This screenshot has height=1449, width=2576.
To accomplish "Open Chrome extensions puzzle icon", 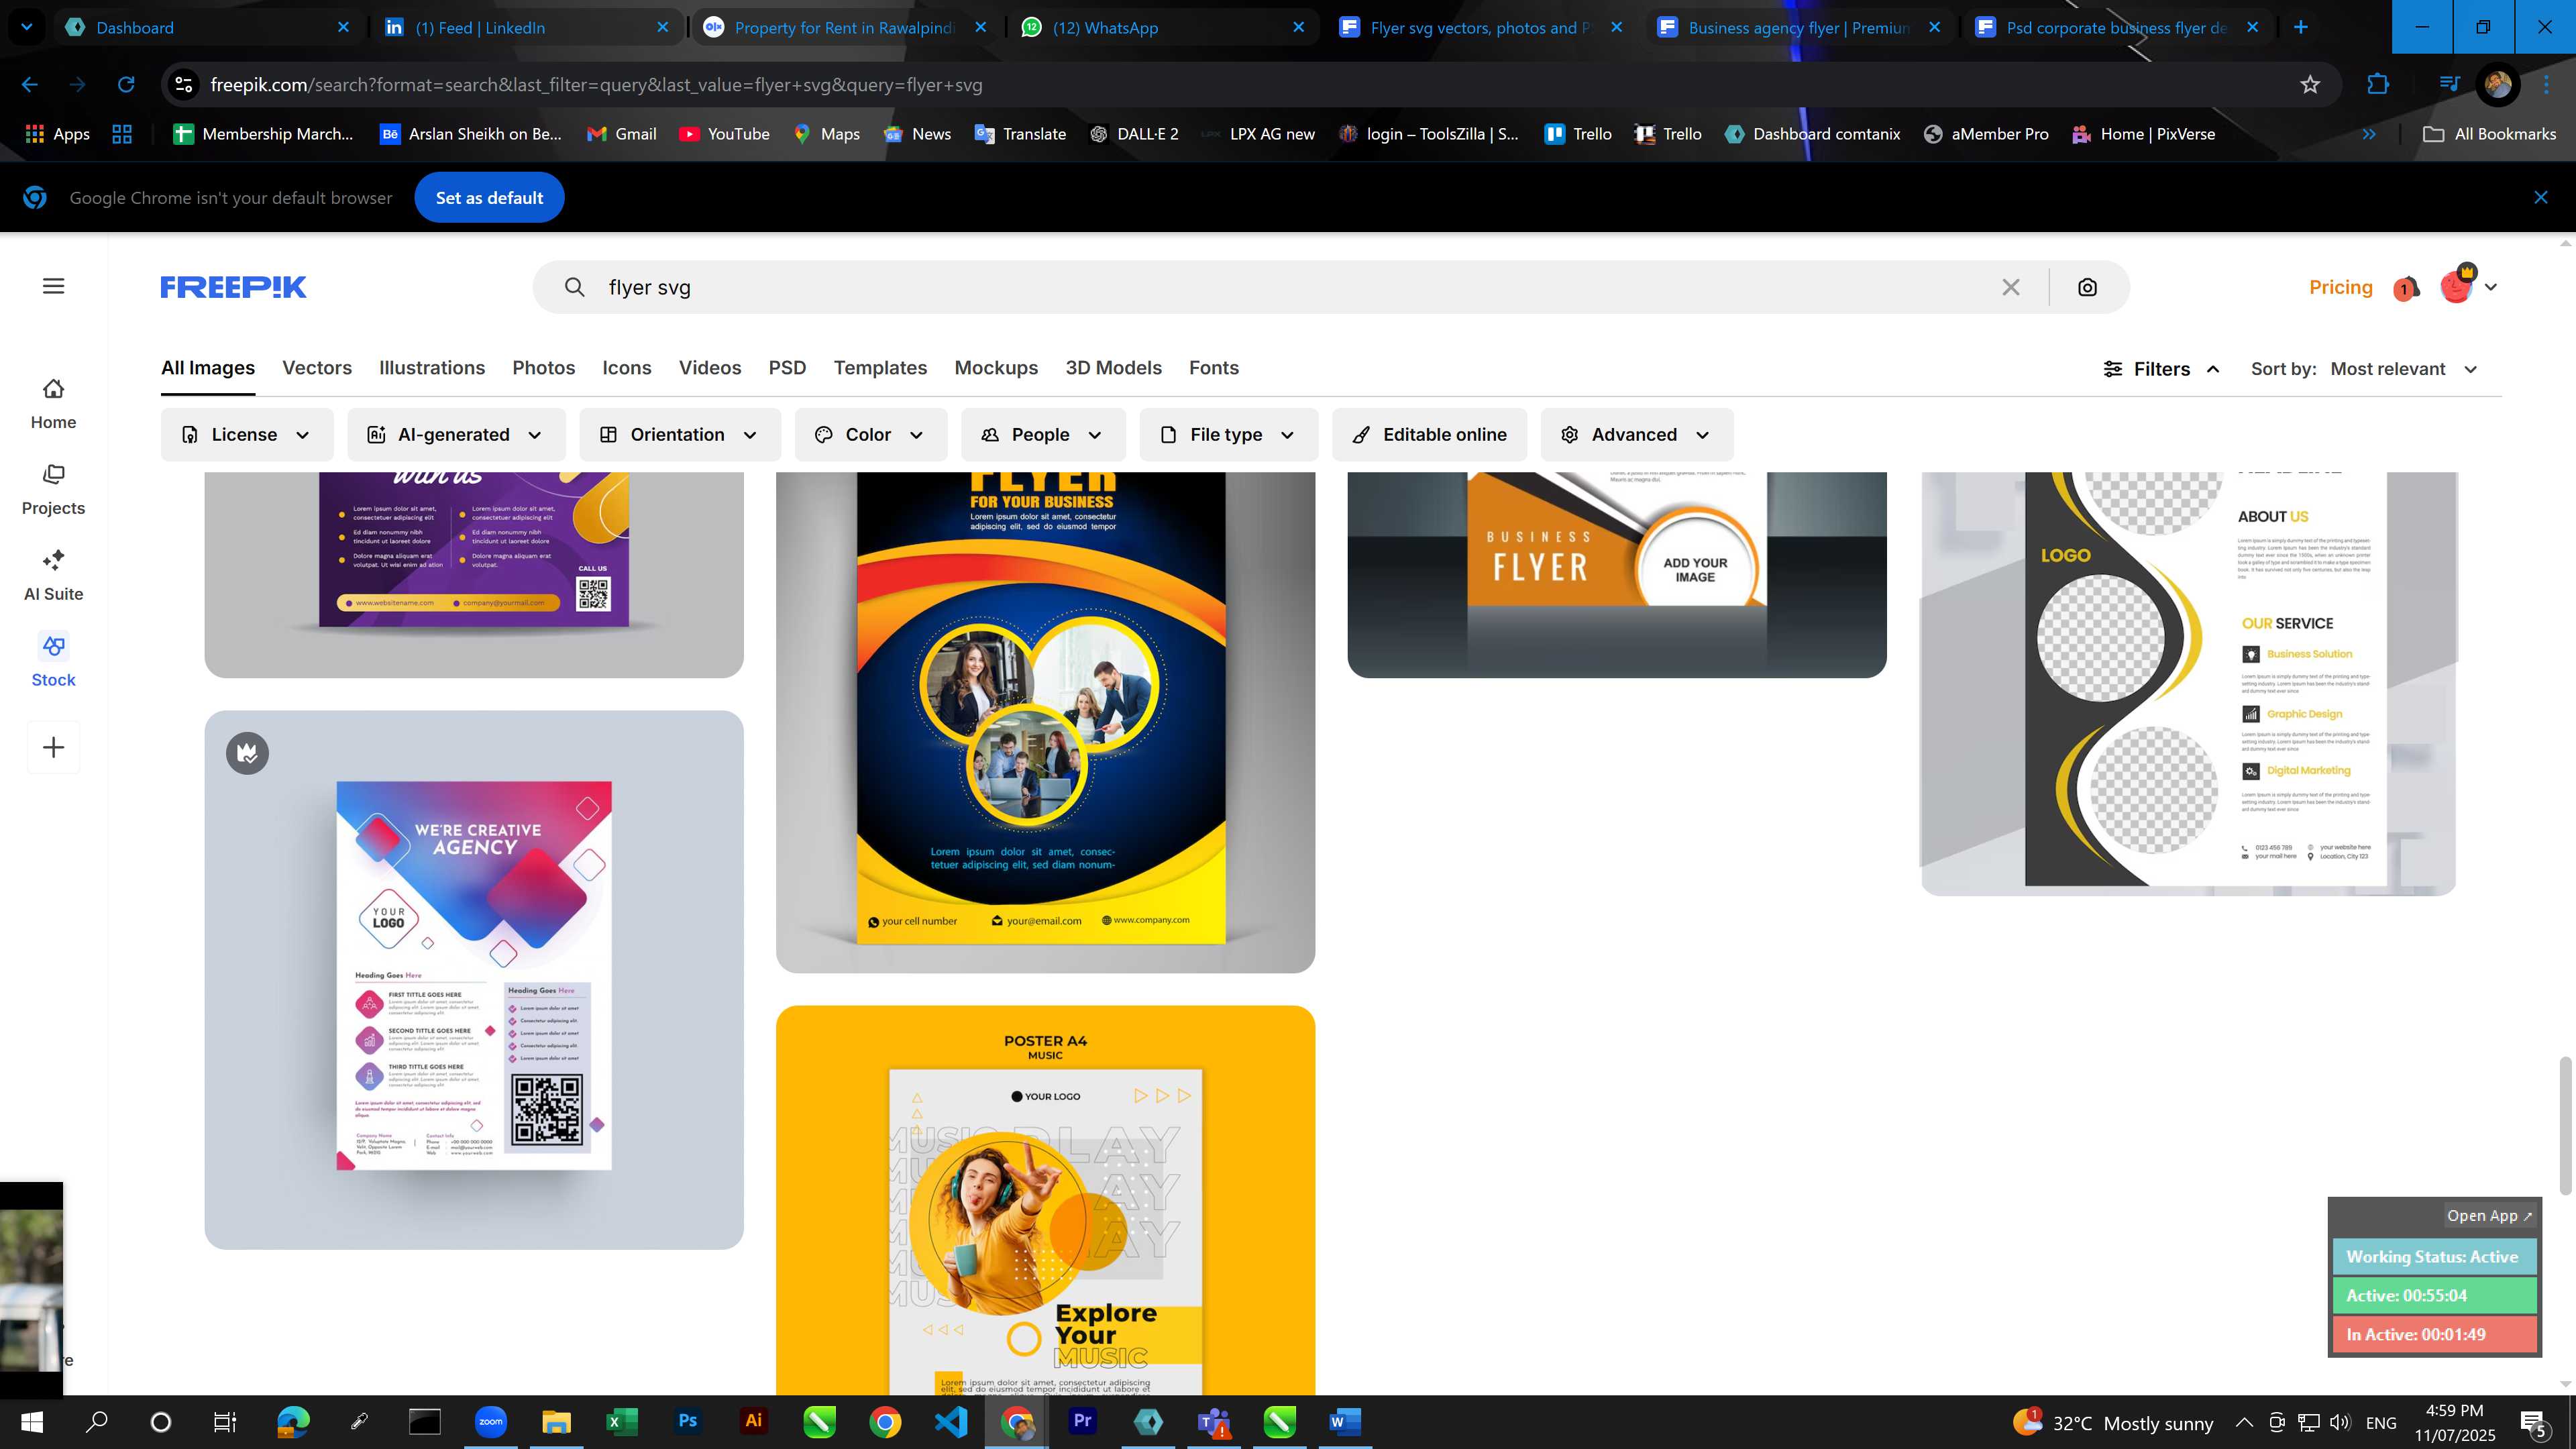I will click(x=2378, y=85).
